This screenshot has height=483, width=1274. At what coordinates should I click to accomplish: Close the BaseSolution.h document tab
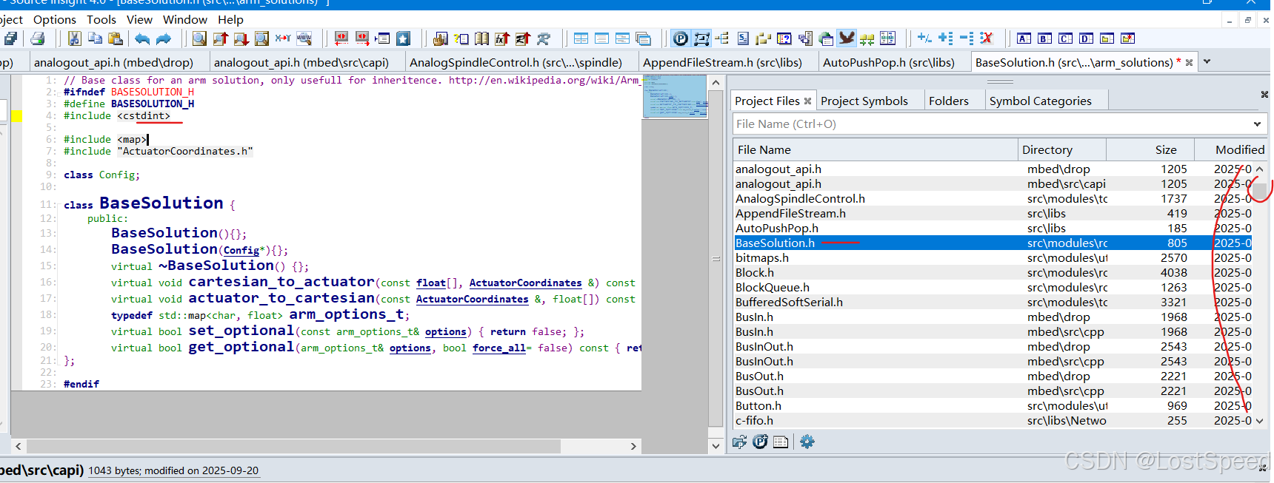[x=1190, y=63]
